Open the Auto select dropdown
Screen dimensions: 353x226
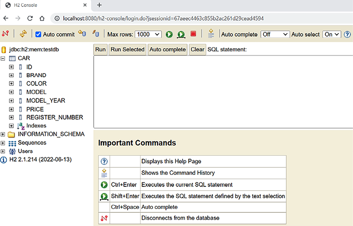[332, 34]
